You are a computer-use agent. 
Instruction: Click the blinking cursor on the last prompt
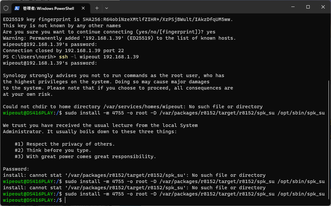pyautogui.click(x=65, y=200)
